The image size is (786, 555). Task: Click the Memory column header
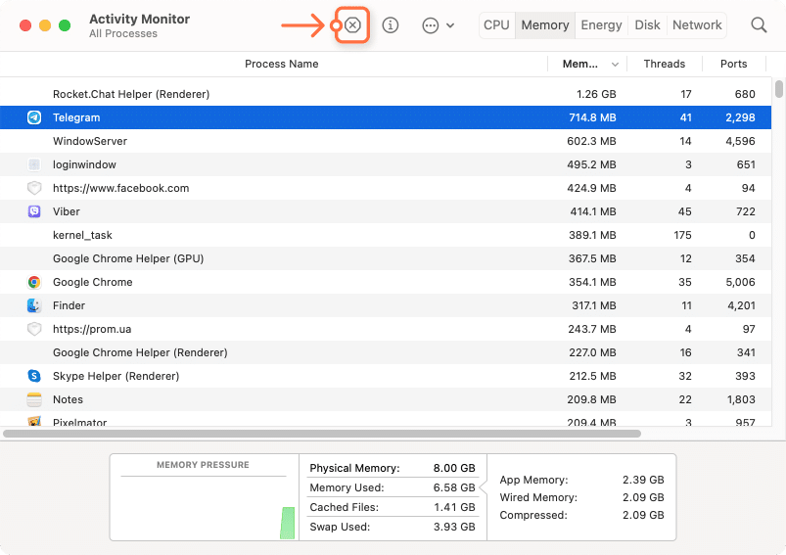(580, 64)
